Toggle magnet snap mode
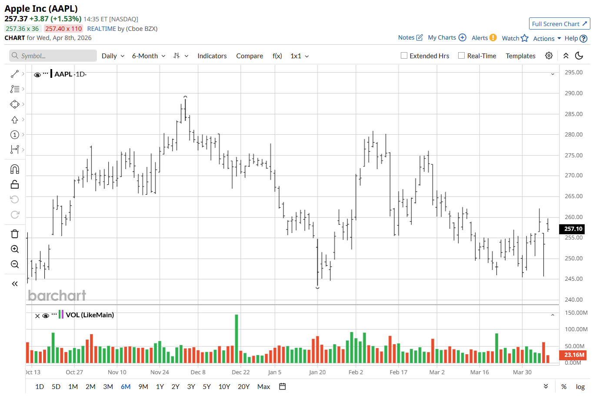The image size is (596, 399). [x=15, y=169]
